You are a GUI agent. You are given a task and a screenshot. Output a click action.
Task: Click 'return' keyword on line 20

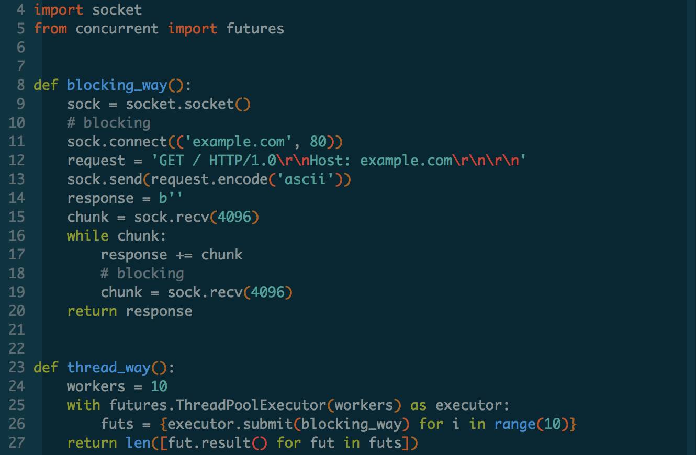coord(92,311)
